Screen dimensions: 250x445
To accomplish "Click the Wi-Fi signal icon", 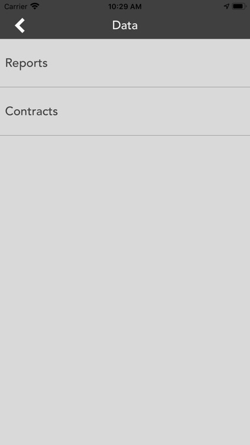I will [35, 7].
